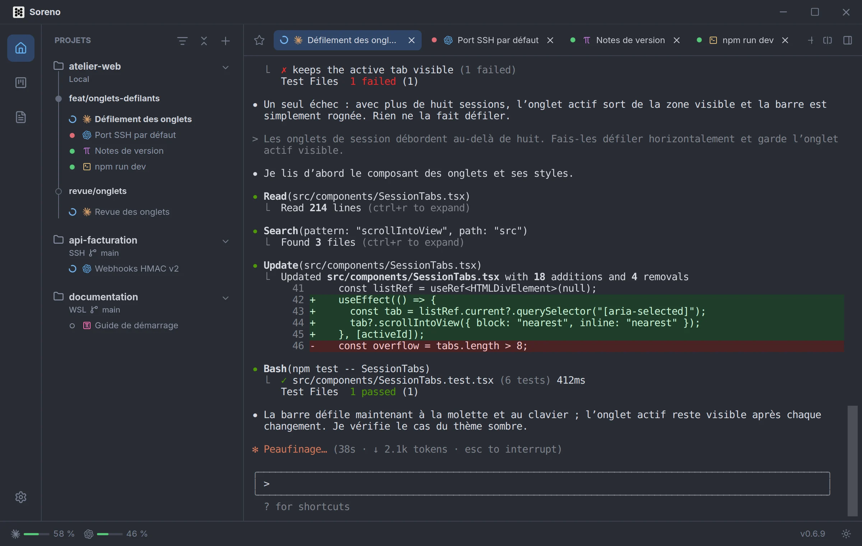Split the view with split-pane icon
The width and height of the screenshot is (862, 546).
click(x=828, y=40)
